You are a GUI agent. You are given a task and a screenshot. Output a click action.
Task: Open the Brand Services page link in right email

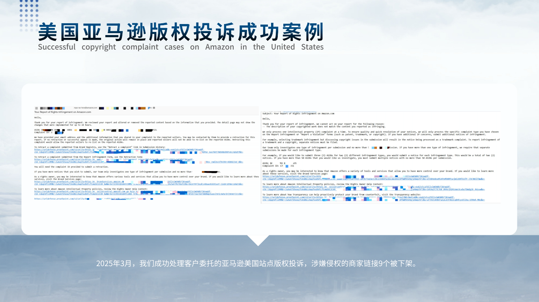point(374,177)
